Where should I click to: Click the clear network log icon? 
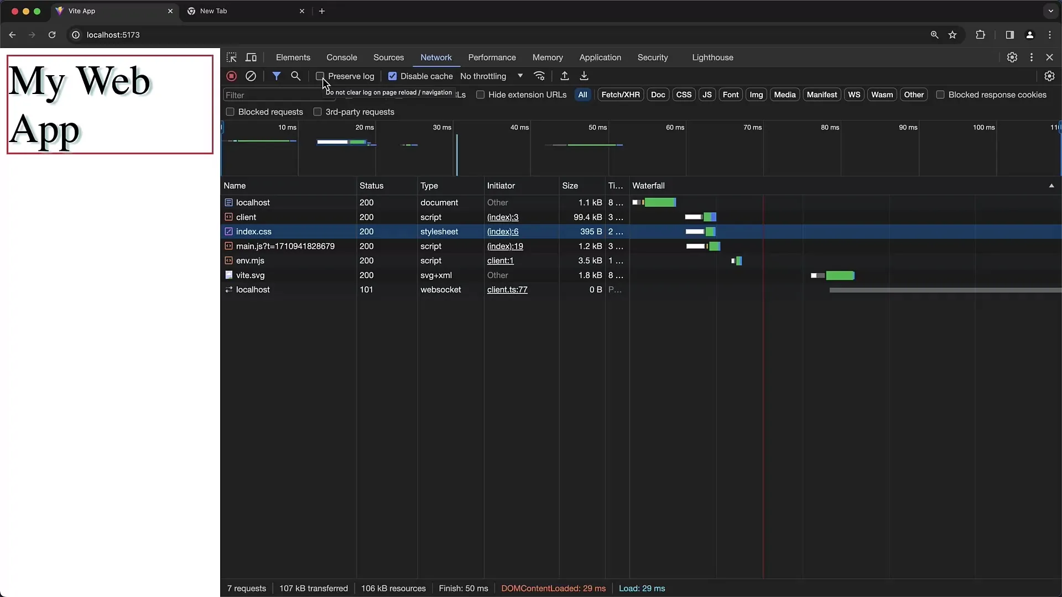(x=251, y=76)
